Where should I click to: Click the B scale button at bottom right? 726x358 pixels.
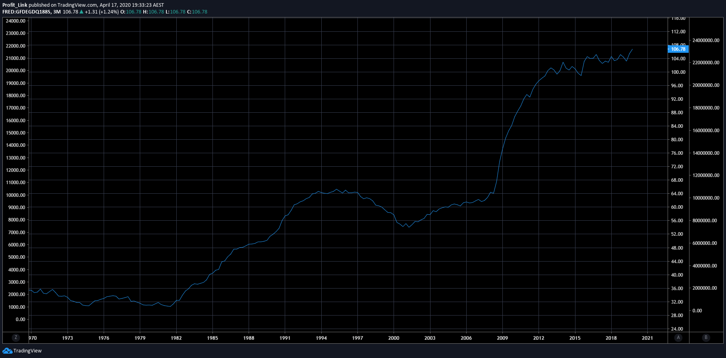coord(706,338)
